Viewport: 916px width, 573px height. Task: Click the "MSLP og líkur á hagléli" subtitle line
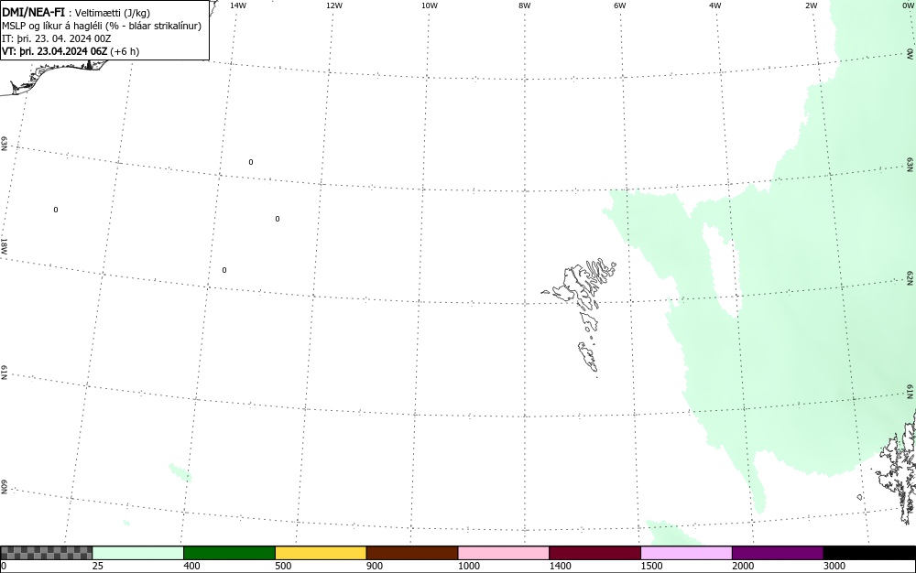click(x=102, y=26)
